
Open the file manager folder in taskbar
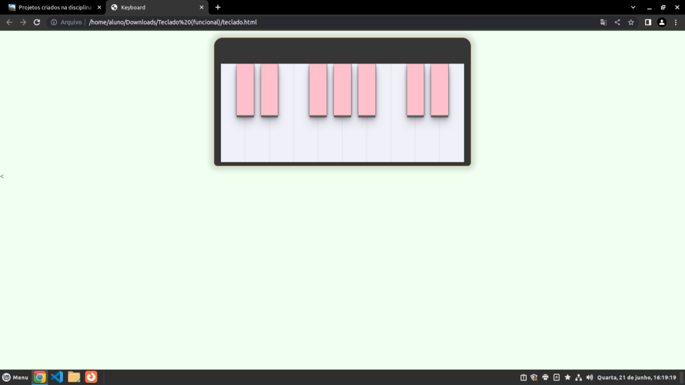(74, 377)
